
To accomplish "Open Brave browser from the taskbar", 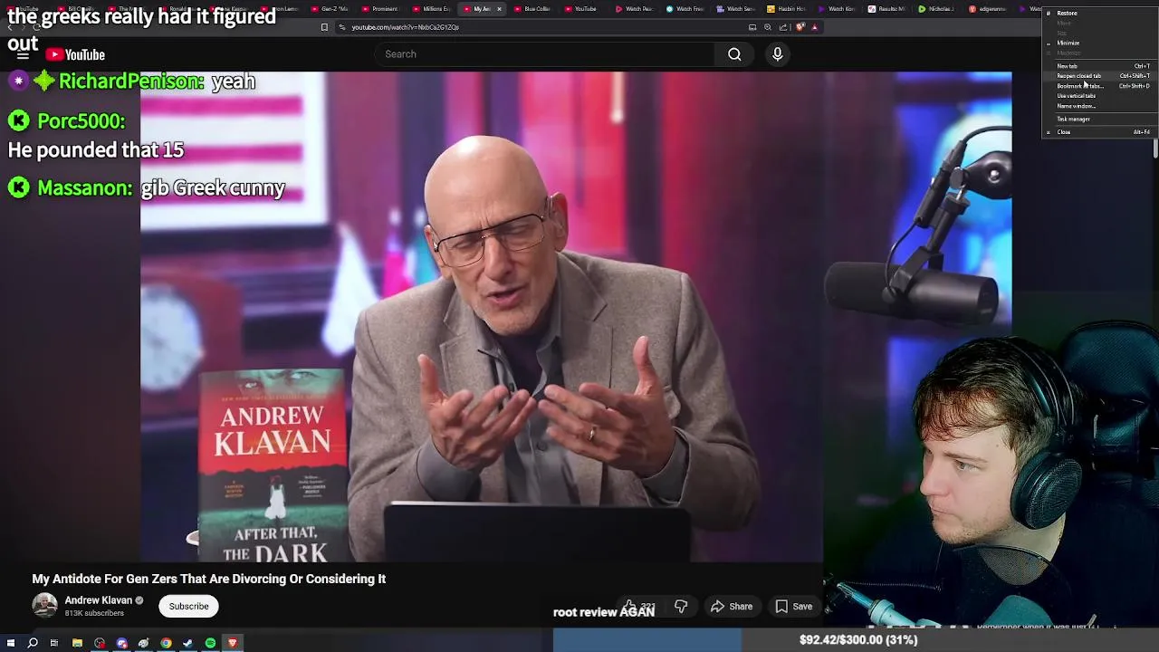I will click(232, 643).
